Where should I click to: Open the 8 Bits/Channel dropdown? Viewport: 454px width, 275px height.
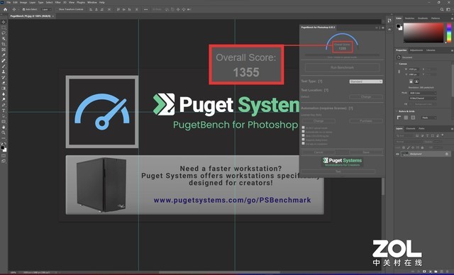point(423,99)
